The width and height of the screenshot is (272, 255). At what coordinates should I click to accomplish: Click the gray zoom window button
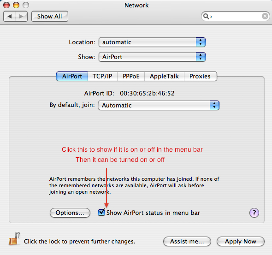pos(26,5)
